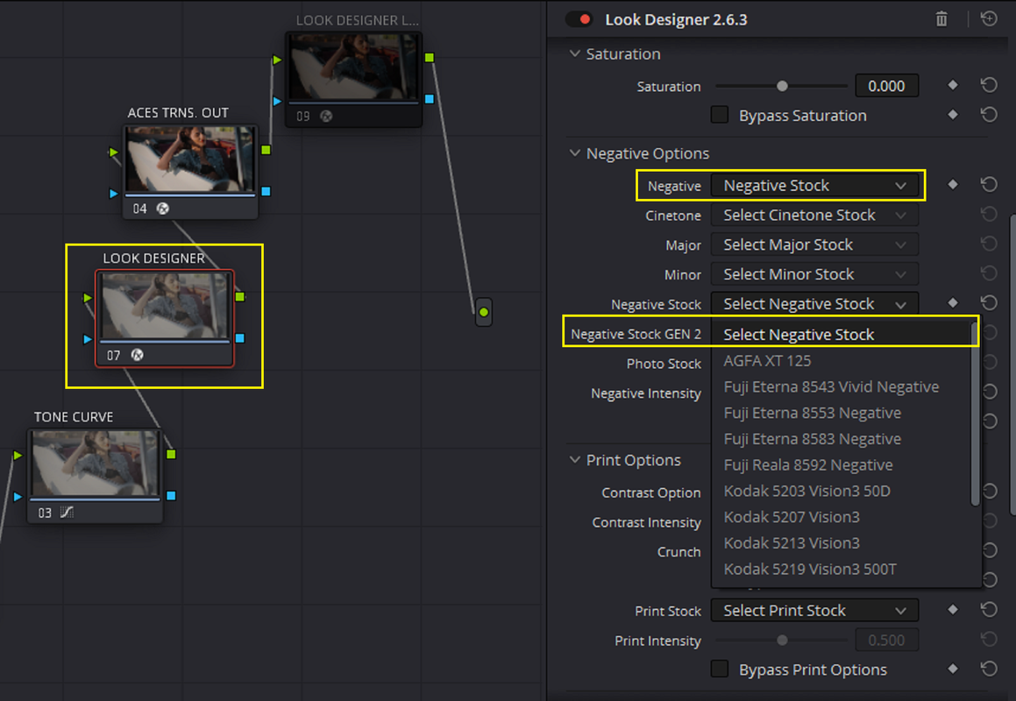Enable the Bypass Saturation checkbox

tap(719, 115)
